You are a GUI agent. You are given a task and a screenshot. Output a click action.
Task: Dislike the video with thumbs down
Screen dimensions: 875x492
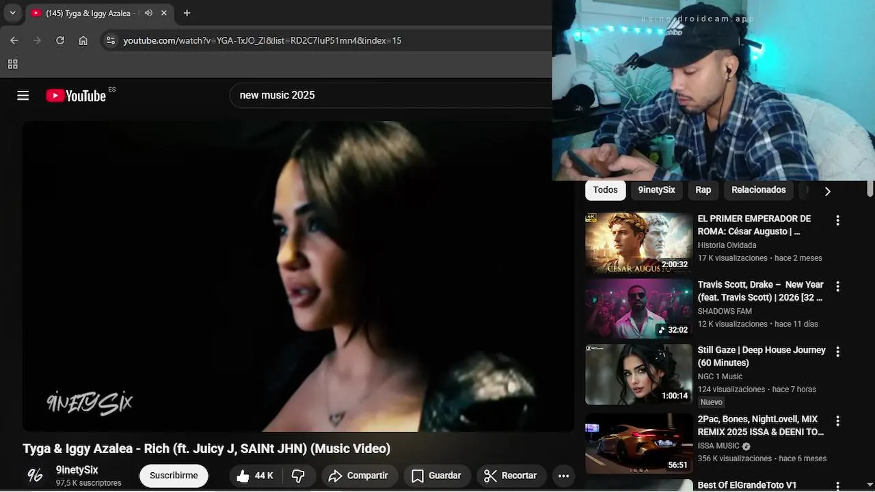click(x=299, y=476)
